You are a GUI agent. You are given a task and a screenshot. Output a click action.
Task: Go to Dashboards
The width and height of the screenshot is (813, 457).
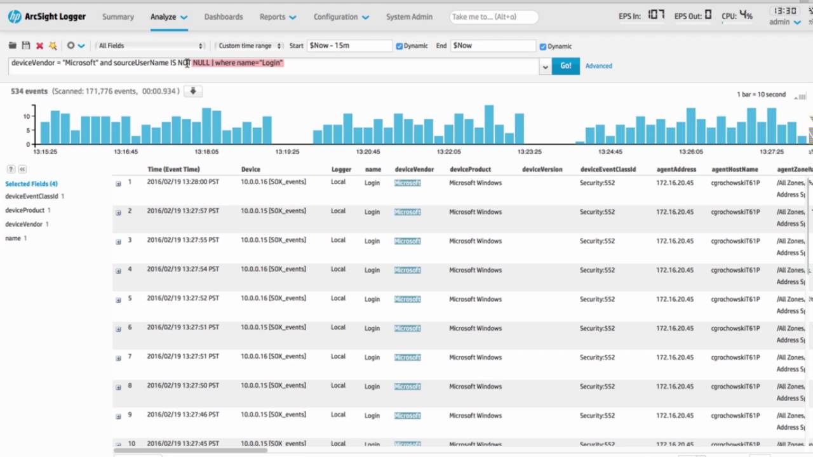[224, 17]
